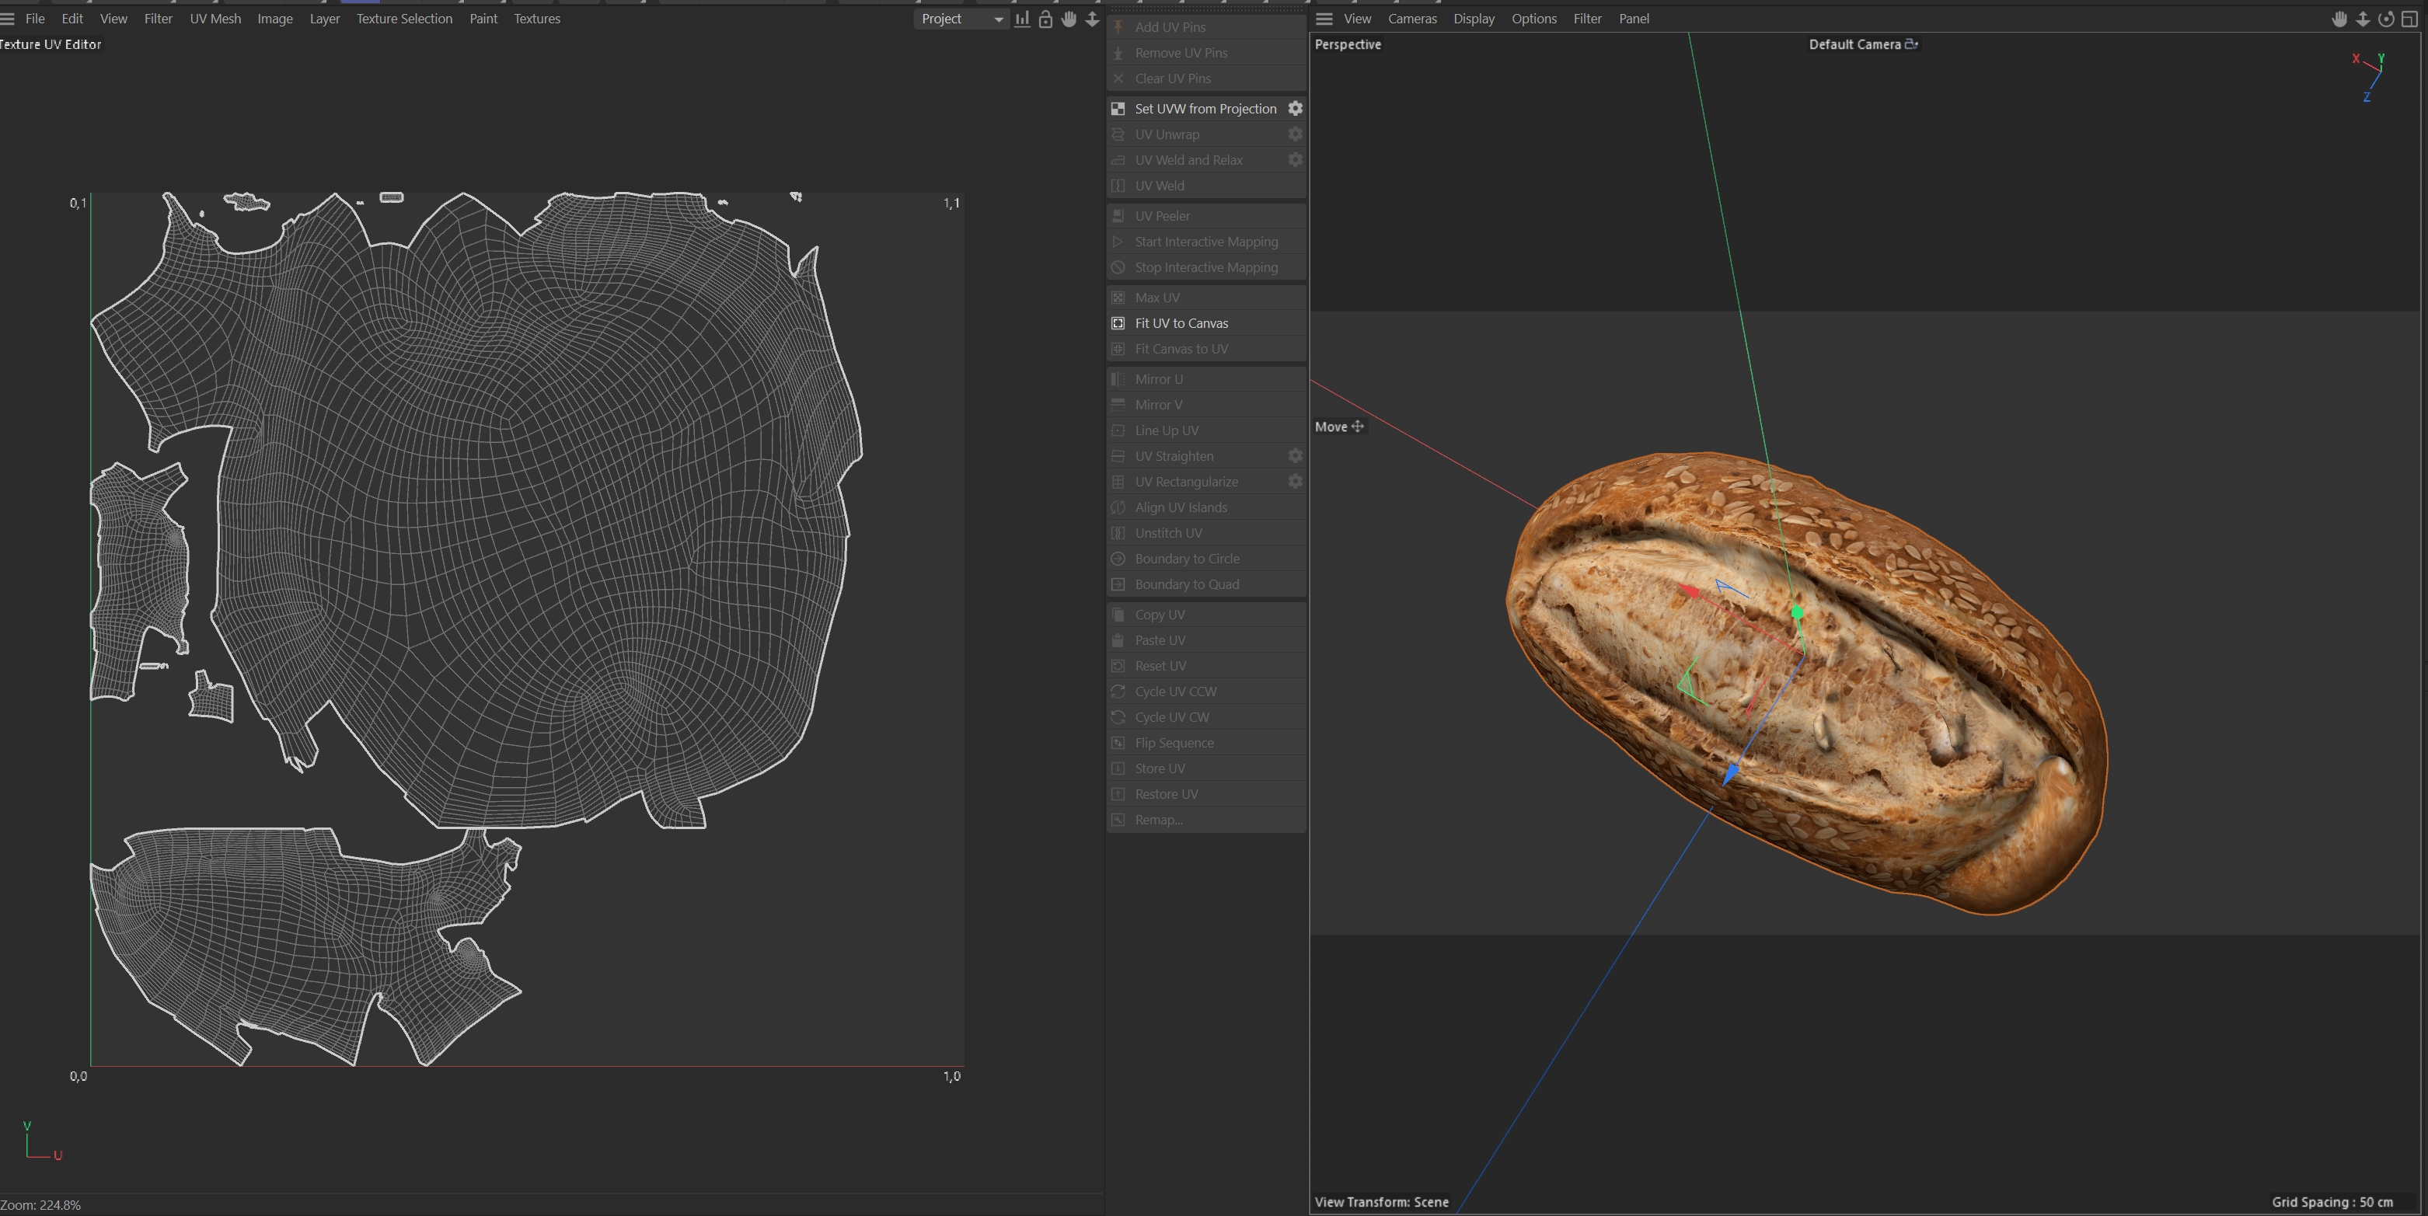Click the histogram bars icon beside Project dropdown
Screen dimensions: 2428x1216
point(1022,19)
